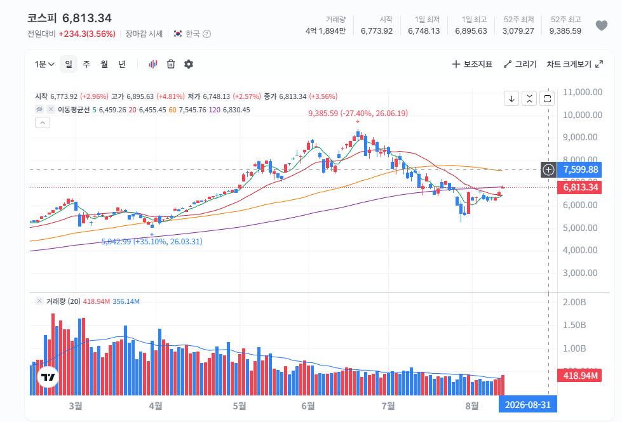Click the South Korea flag icon
The width and height of the screenshot is (622, 422).
click(x=178, y=34)
